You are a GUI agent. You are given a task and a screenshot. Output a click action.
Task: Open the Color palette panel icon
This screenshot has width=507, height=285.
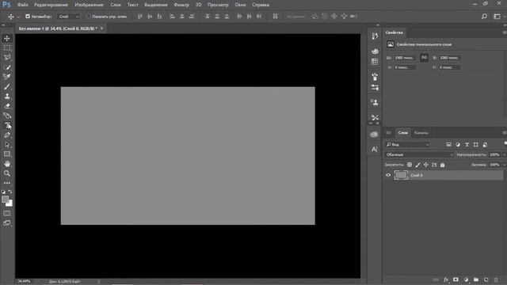coord(375,51)
